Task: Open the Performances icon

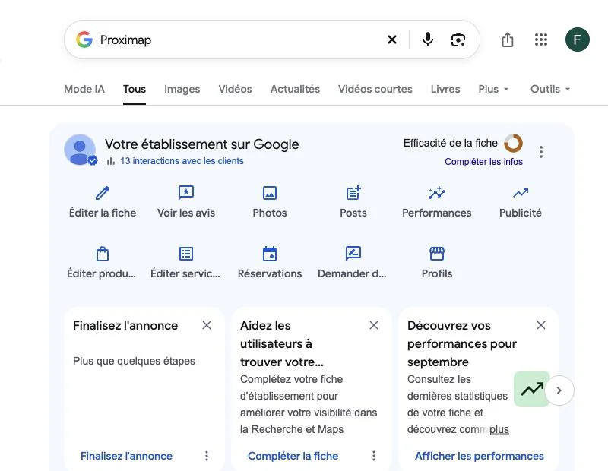Action: coord(437,193)
